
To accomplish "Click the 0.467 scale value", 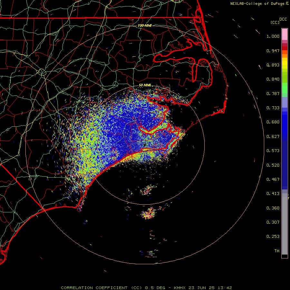I will tap(273, 179).
